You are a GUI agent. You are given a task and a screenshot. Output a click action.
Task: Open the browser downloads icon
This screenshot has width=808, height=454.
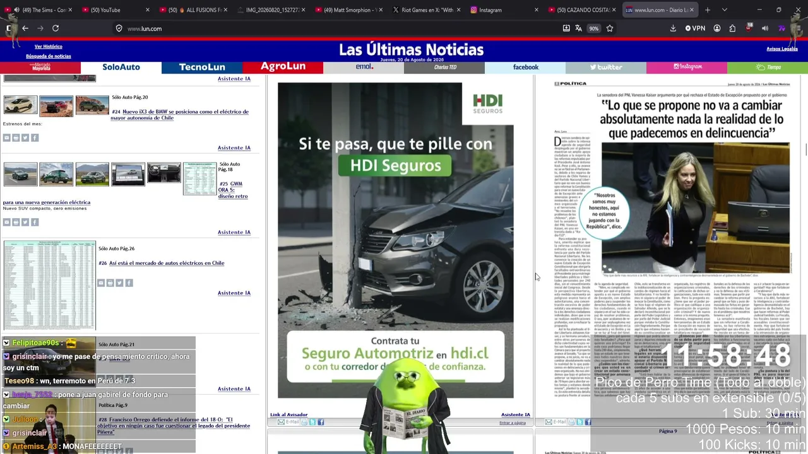tap(673, 28)
